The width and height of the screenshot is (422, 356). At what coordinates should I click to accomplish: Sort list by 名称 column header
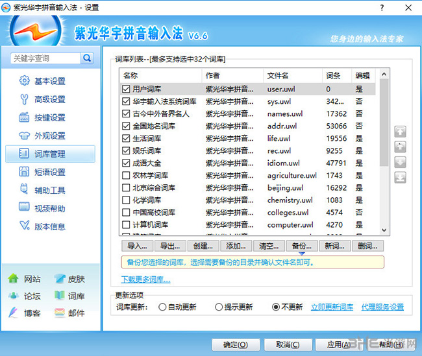pos(160,76)
